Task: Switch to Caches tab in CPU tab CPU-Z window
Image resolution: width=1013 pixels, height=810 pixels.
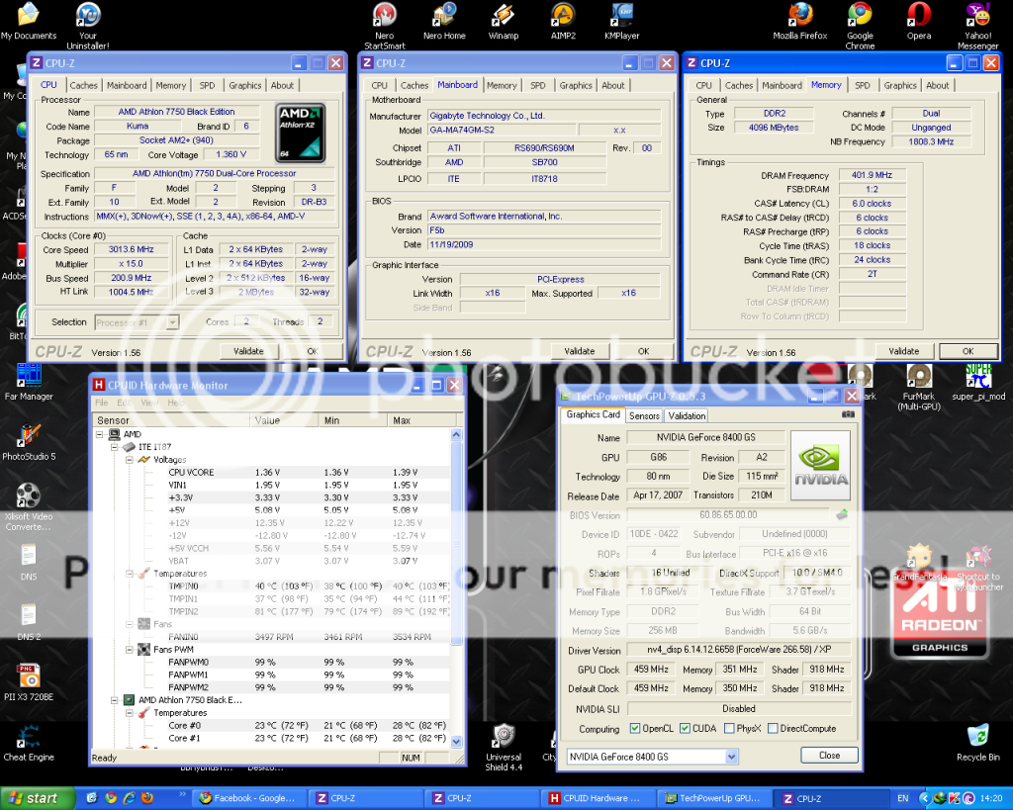Action: click(83, 85)
